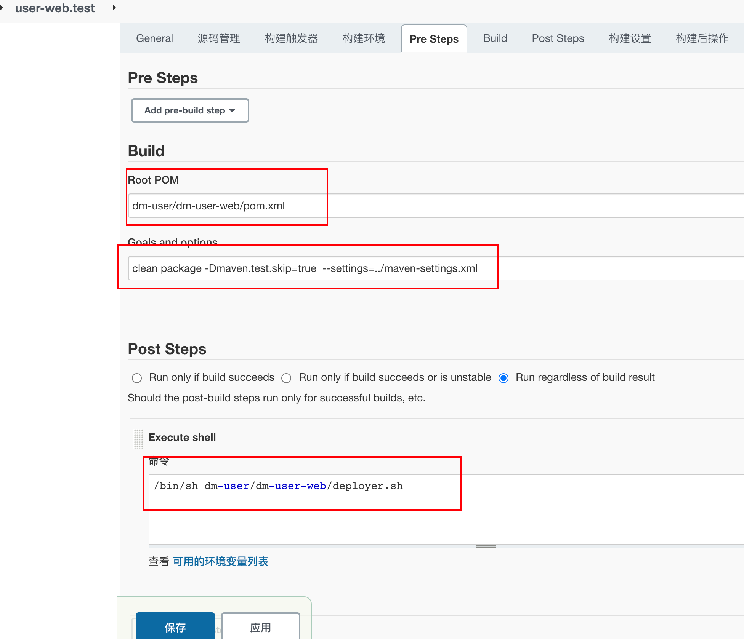Click the Pre Steps tab
The height and width of the screenshot is (639, 744).
tap(434, 39)
